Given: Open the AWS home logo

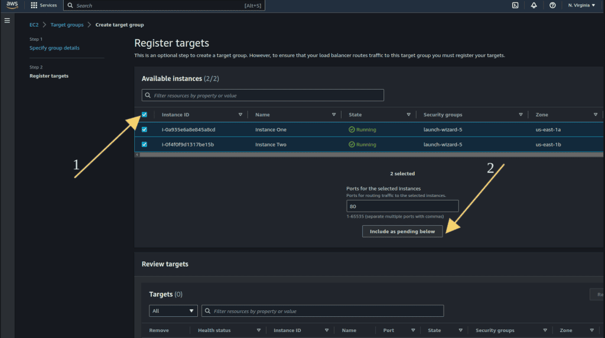Looking at the screenshot, I should point(12,5).
